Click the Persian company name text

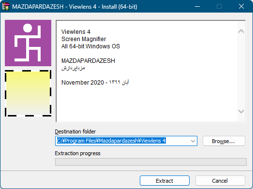(x=73, y=68)
